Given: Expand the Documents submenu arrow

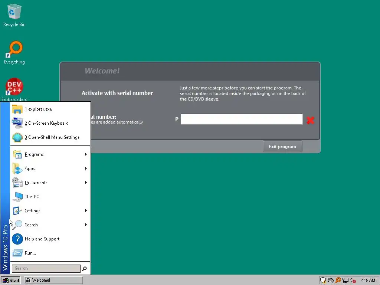Looking at the screenshot, I should click(86, 183).
